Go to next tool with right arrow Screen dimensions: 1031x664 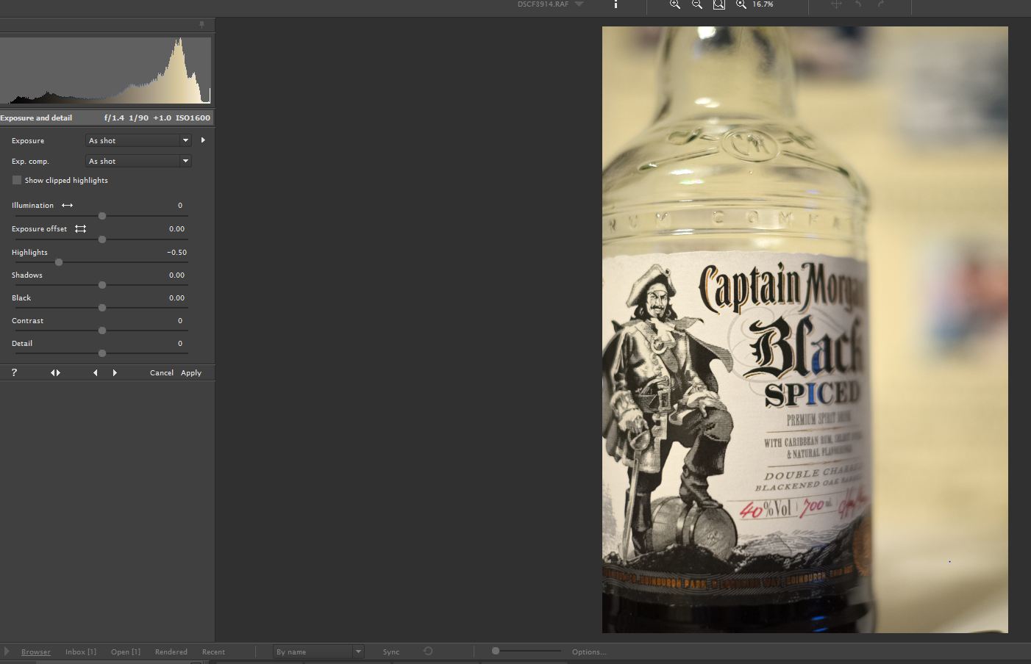click(x=115, y=372)
